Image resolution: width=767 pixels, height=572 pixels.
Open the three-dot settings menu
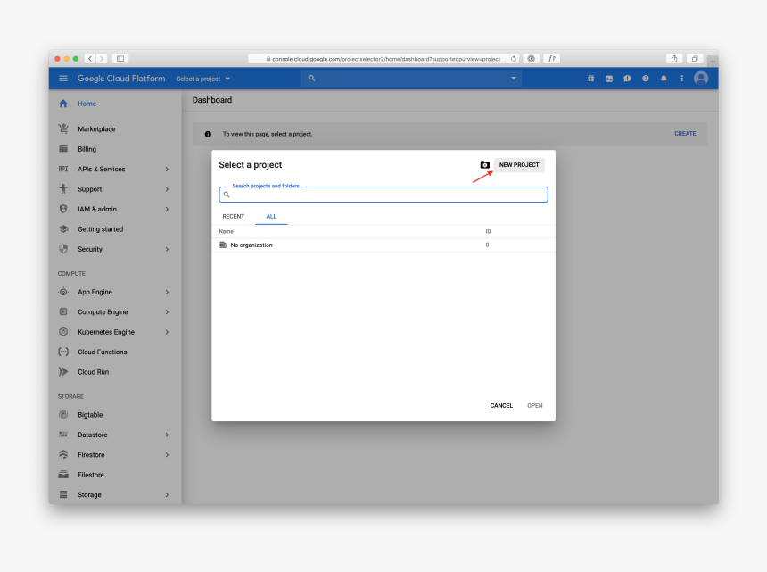[x=682, y=79]
